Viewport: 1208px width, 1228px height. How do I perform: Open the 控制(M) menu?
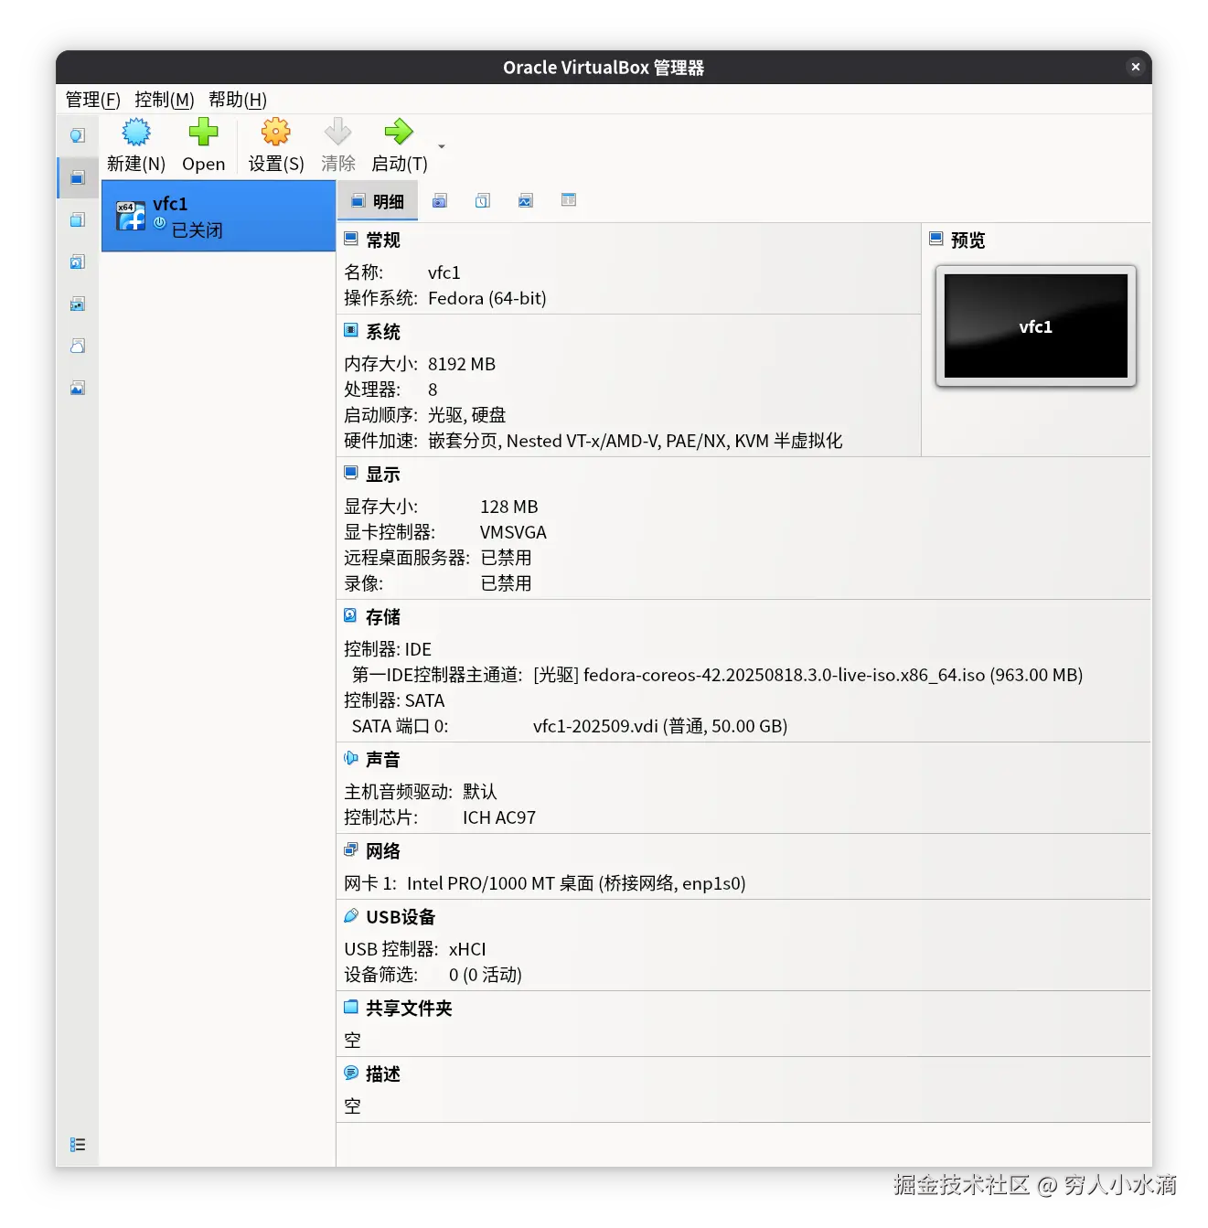click(x=164, y=100)
